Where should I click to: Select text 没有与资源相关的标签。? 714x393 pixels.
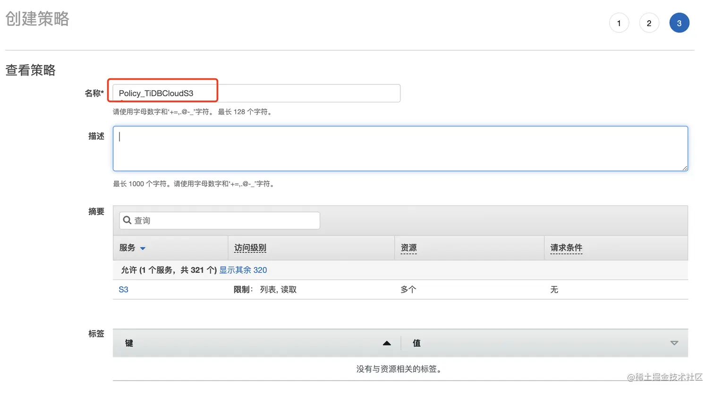[400, 369]
